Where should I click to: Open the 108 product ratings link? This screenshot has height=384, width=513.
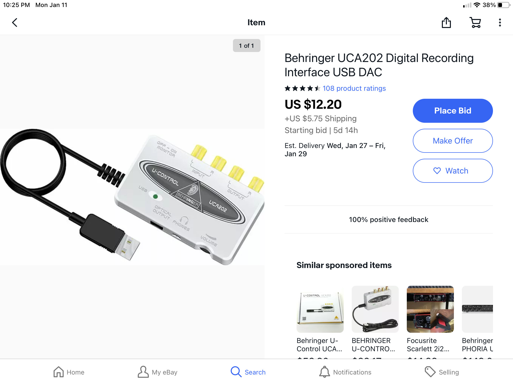[354, 88]
